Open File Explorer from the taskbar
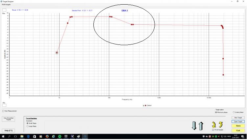Viewport: 247px width, 140px height. click(x=22, y=136)
